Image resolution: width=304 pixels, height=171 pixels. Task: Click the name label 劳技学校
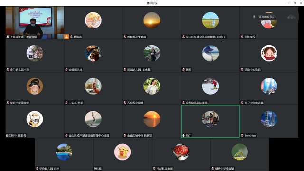coord(250,37)
